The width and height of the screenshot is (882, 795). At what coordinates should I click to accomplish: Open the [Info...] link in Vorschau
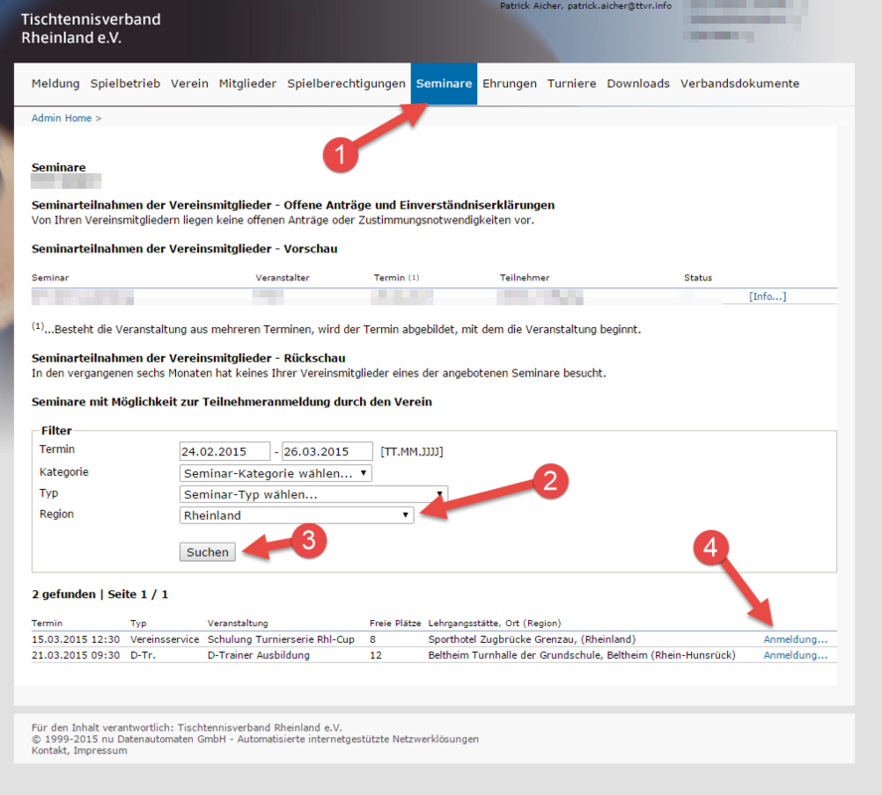point(767,296)
